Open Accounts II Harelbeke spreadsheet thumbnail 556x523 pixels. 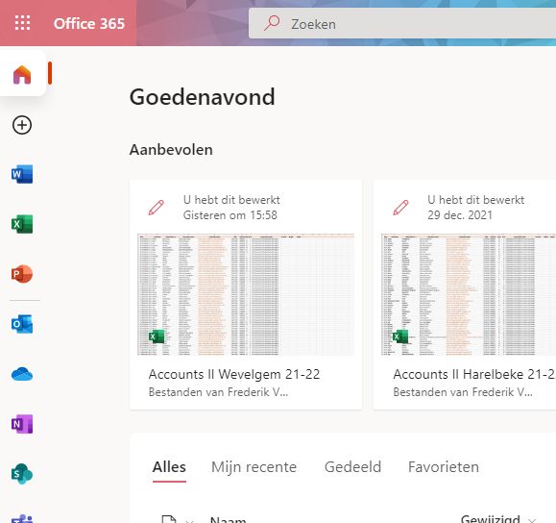tap(469, 294)
